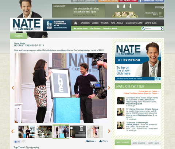The width and height of the screenshot is (175, 149).
Task: Click Join Nate on Facebook and Twitter text
Action: (x=129, y=79)
